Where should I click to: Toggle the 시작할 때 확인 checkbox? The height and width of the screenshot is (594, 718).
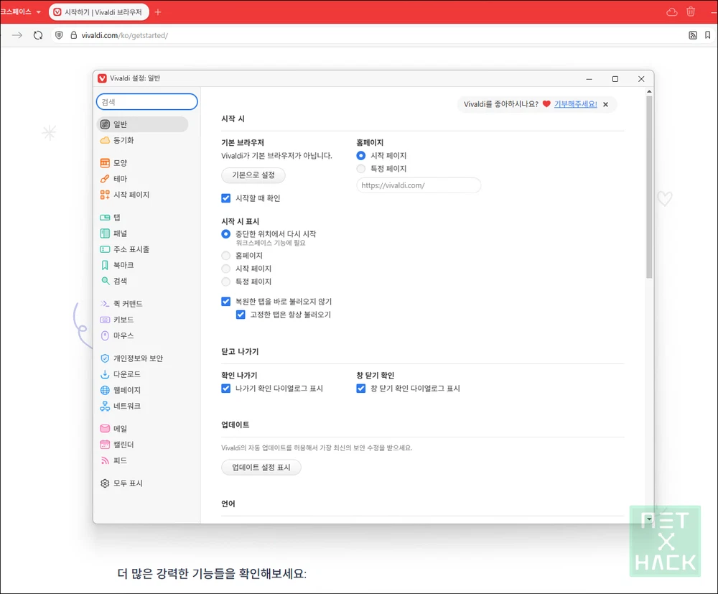(x=225, y=198)
